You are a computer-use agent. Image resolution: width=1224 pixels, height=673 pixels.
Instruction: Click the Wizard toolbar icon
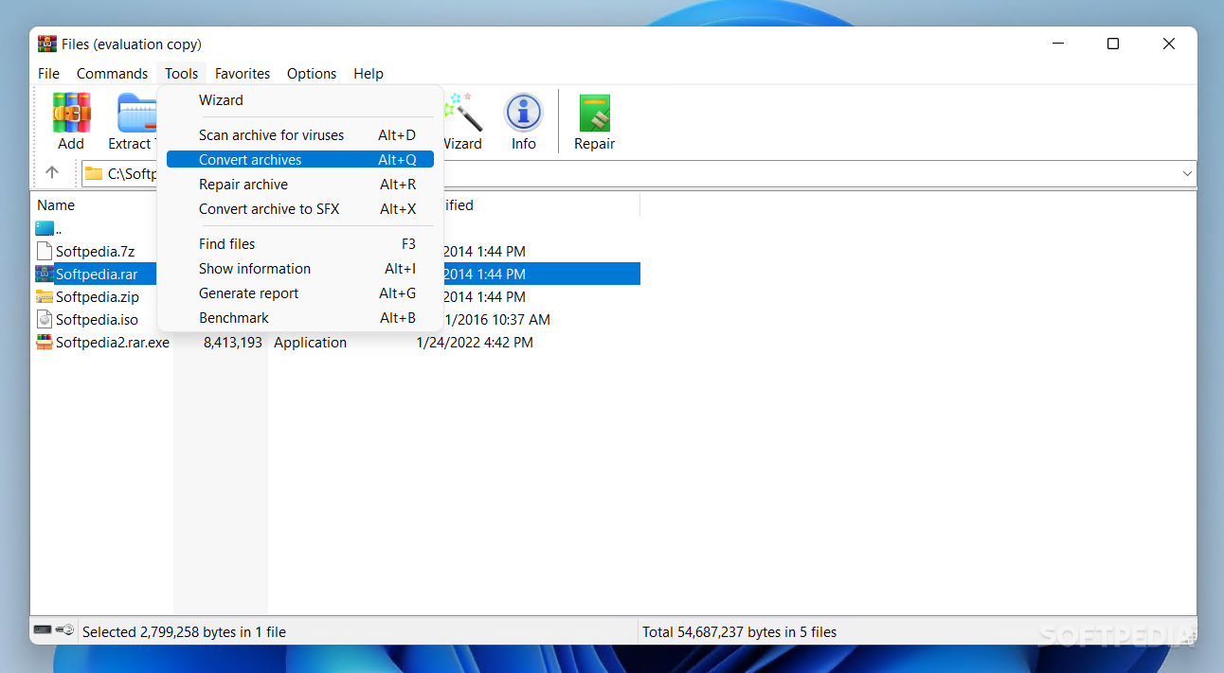(x=462, y=113)
